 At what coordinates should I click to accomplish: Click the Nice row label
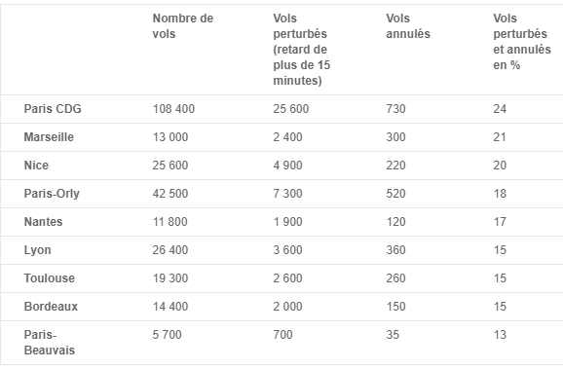point(36,166)
